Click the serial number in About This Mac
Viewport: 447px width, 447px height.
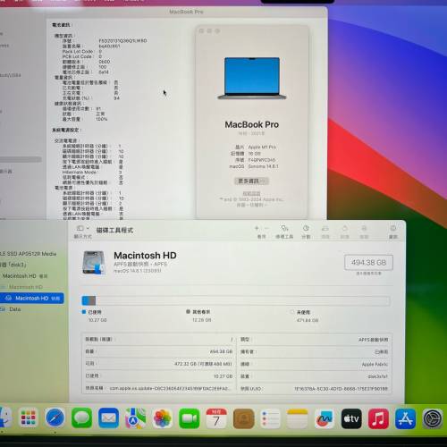click(x=262, y=160)
